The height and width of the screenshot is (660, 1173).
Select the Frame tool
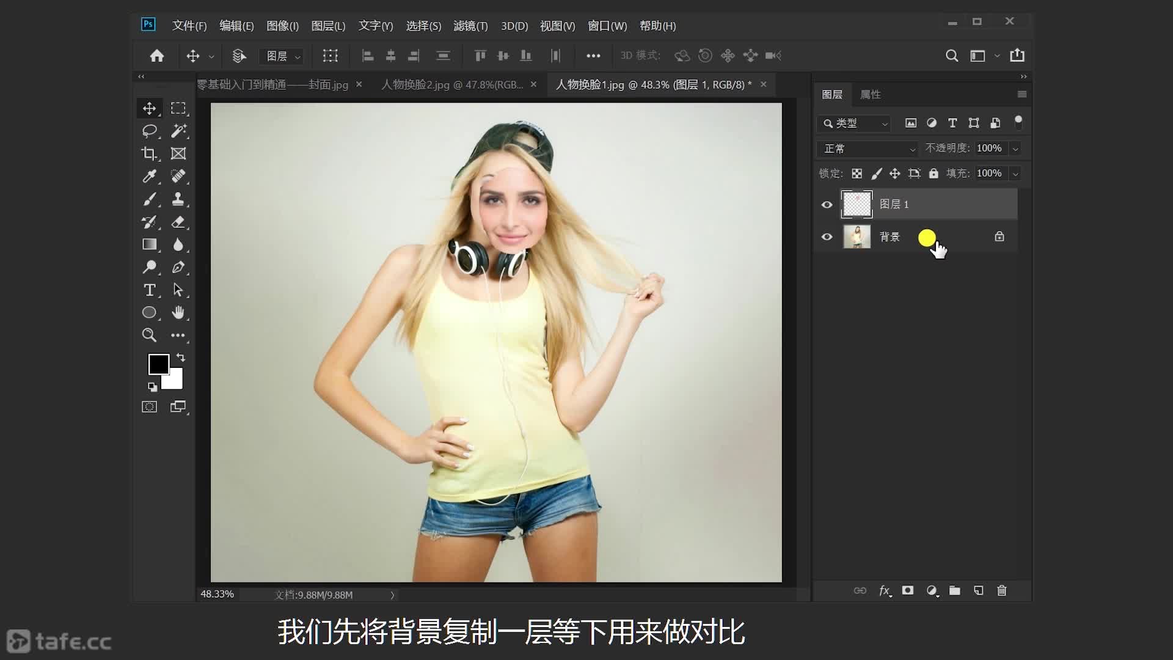tap(178, 153)
